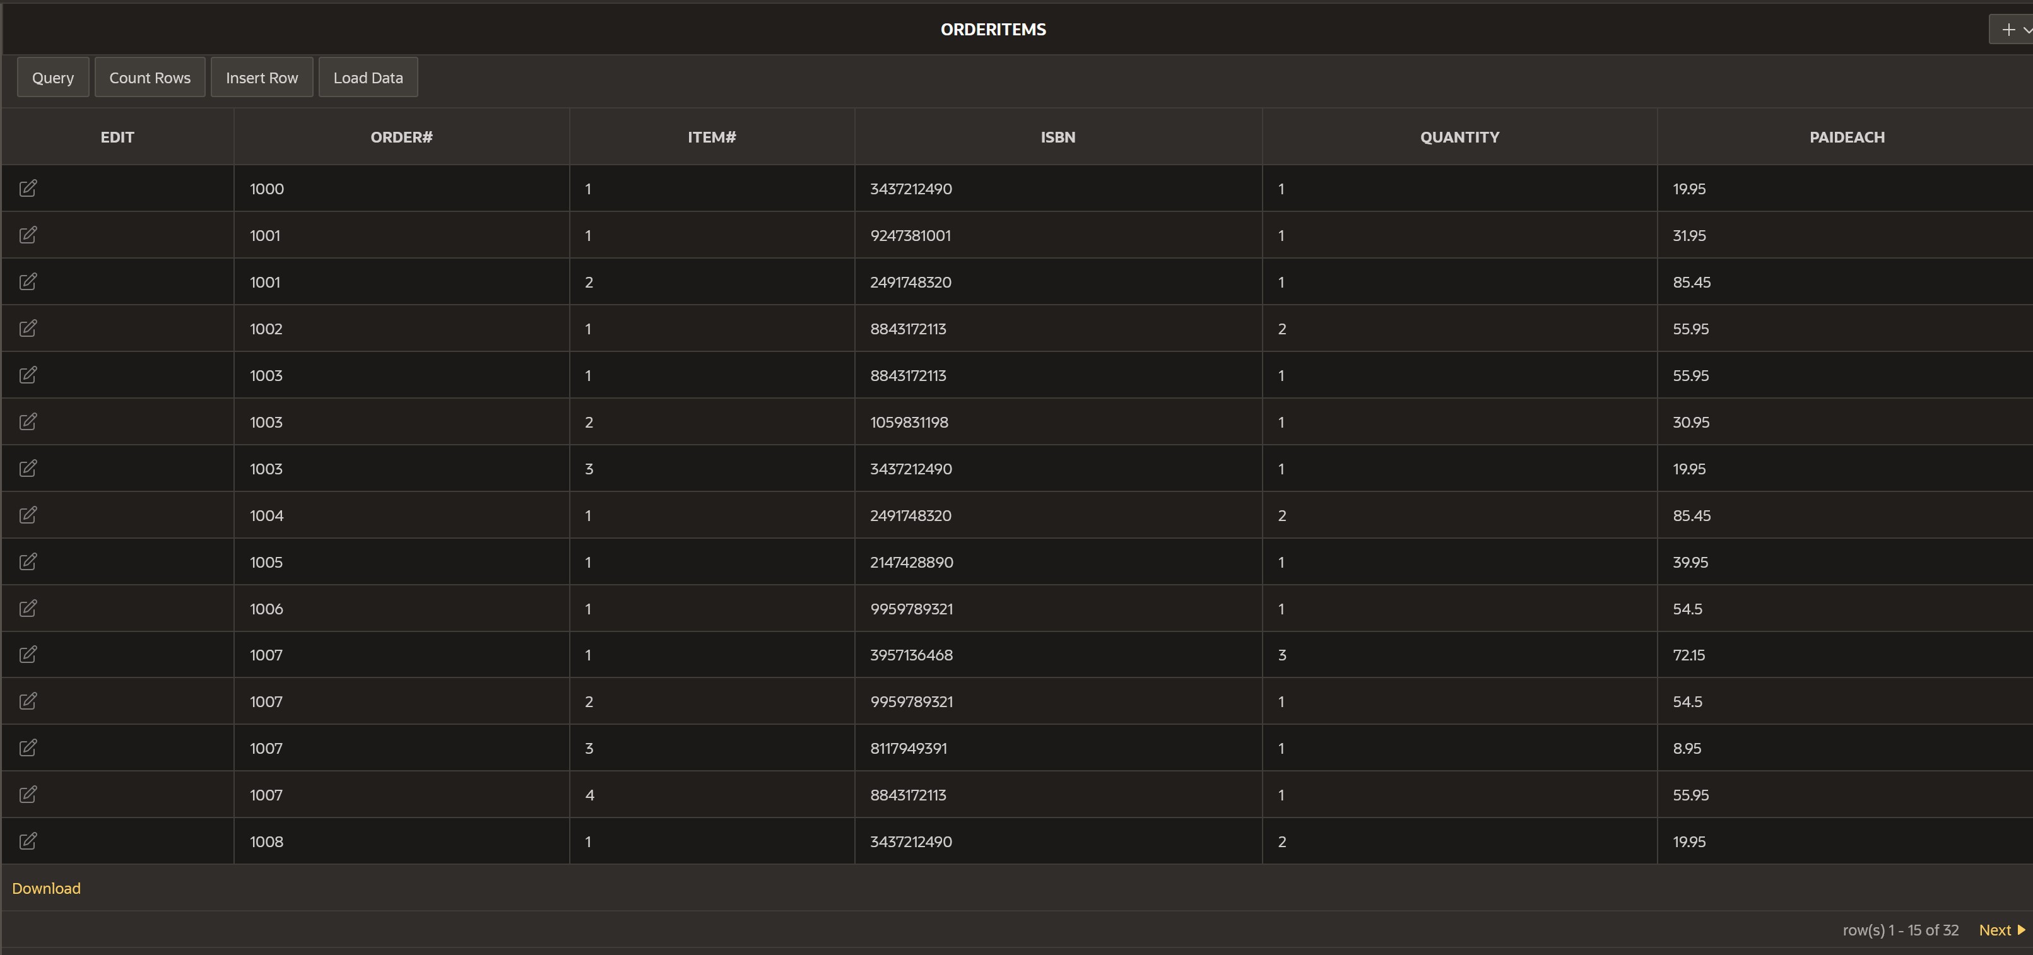This screenshot has height=955, width=2033.
Task: Edit order 1006 row
Action: click(x=28, y=609)
